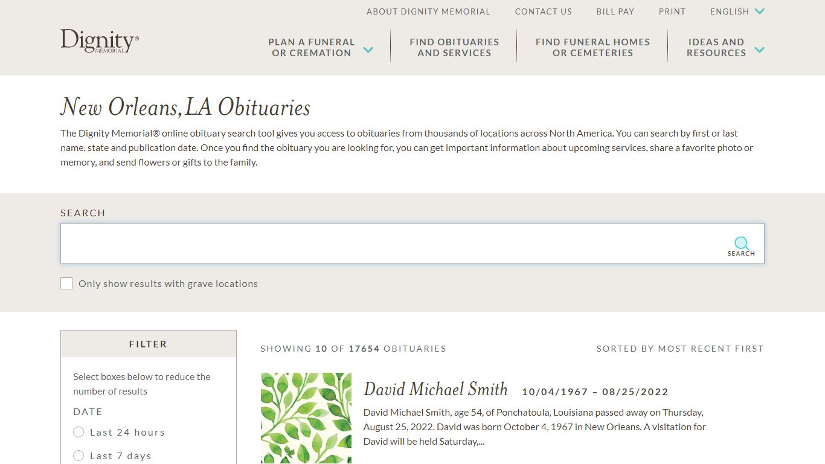
Task: Click Sorted by Most Recent First text
Action: pos(680,349)
